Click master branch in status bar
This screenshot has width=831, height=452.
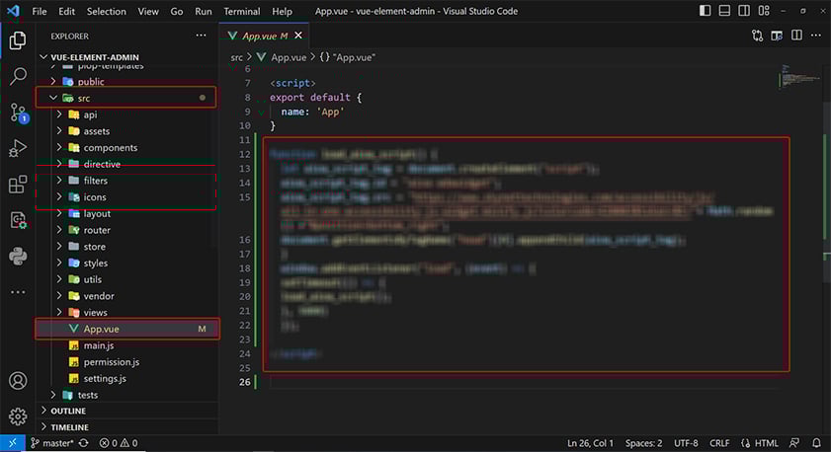click(52, 443)
